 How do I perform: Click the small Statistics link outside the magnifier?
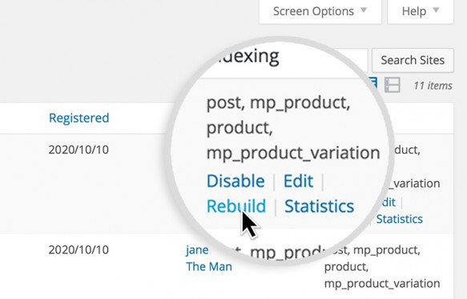[x=400, y=219]
